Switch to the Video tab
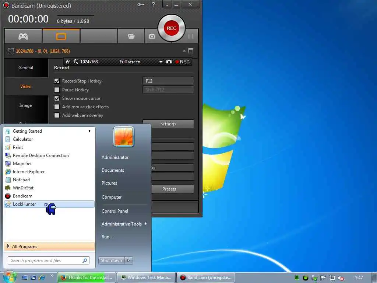Viewport: 377px width, 283px height. pos(26,86)
